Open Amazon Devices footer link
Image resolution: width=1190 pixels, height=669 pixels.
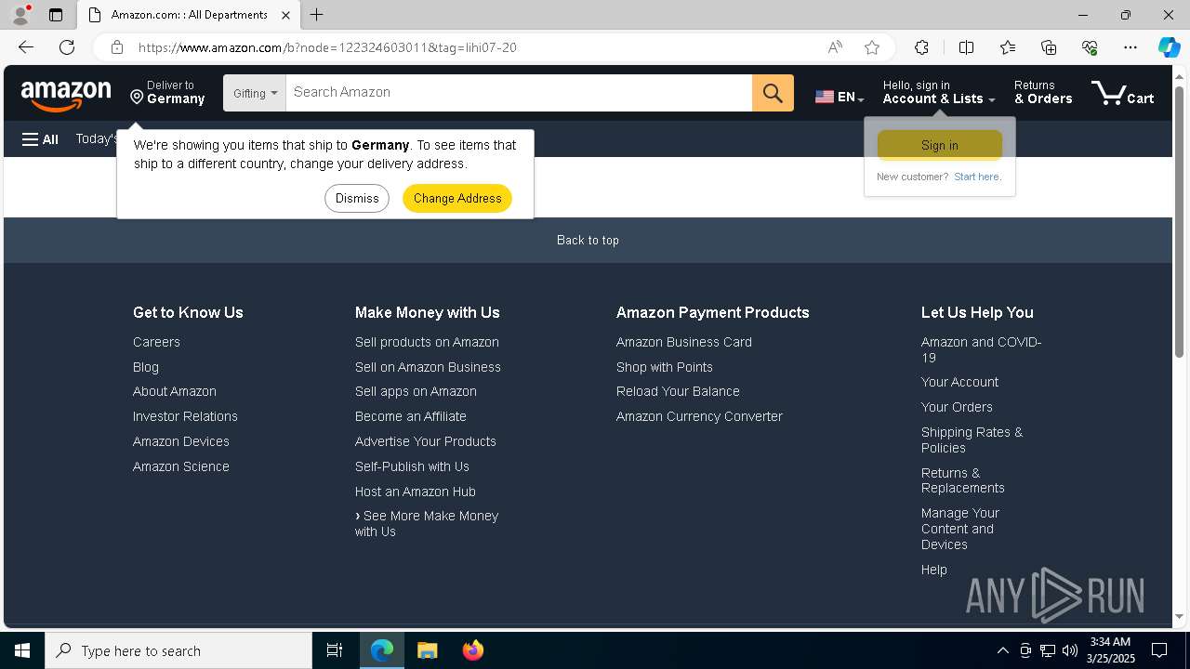181,441
